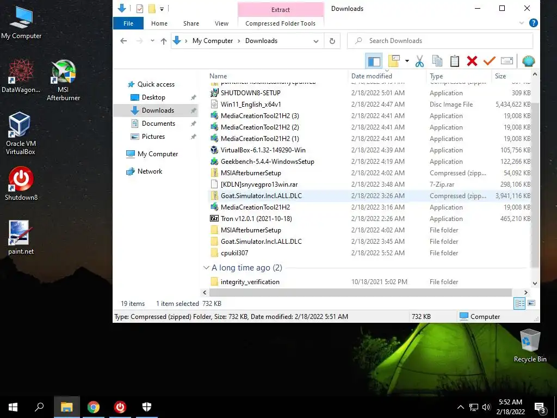Switch to Details view button in status bar
The image size is (557, 418).
(519, 304)
